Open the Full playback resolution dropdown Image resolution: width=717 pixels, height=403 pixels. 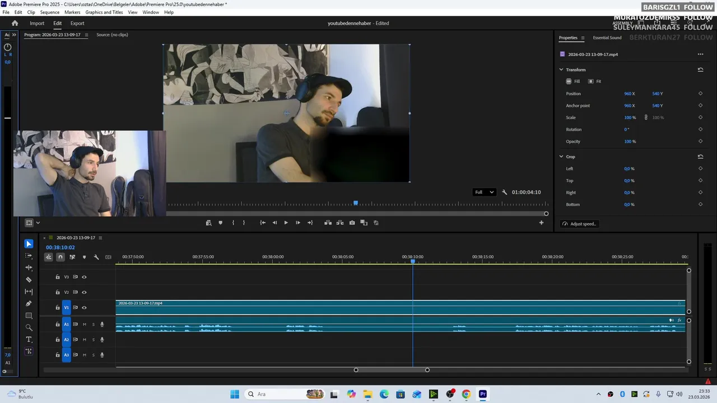[x=485, y=192]
